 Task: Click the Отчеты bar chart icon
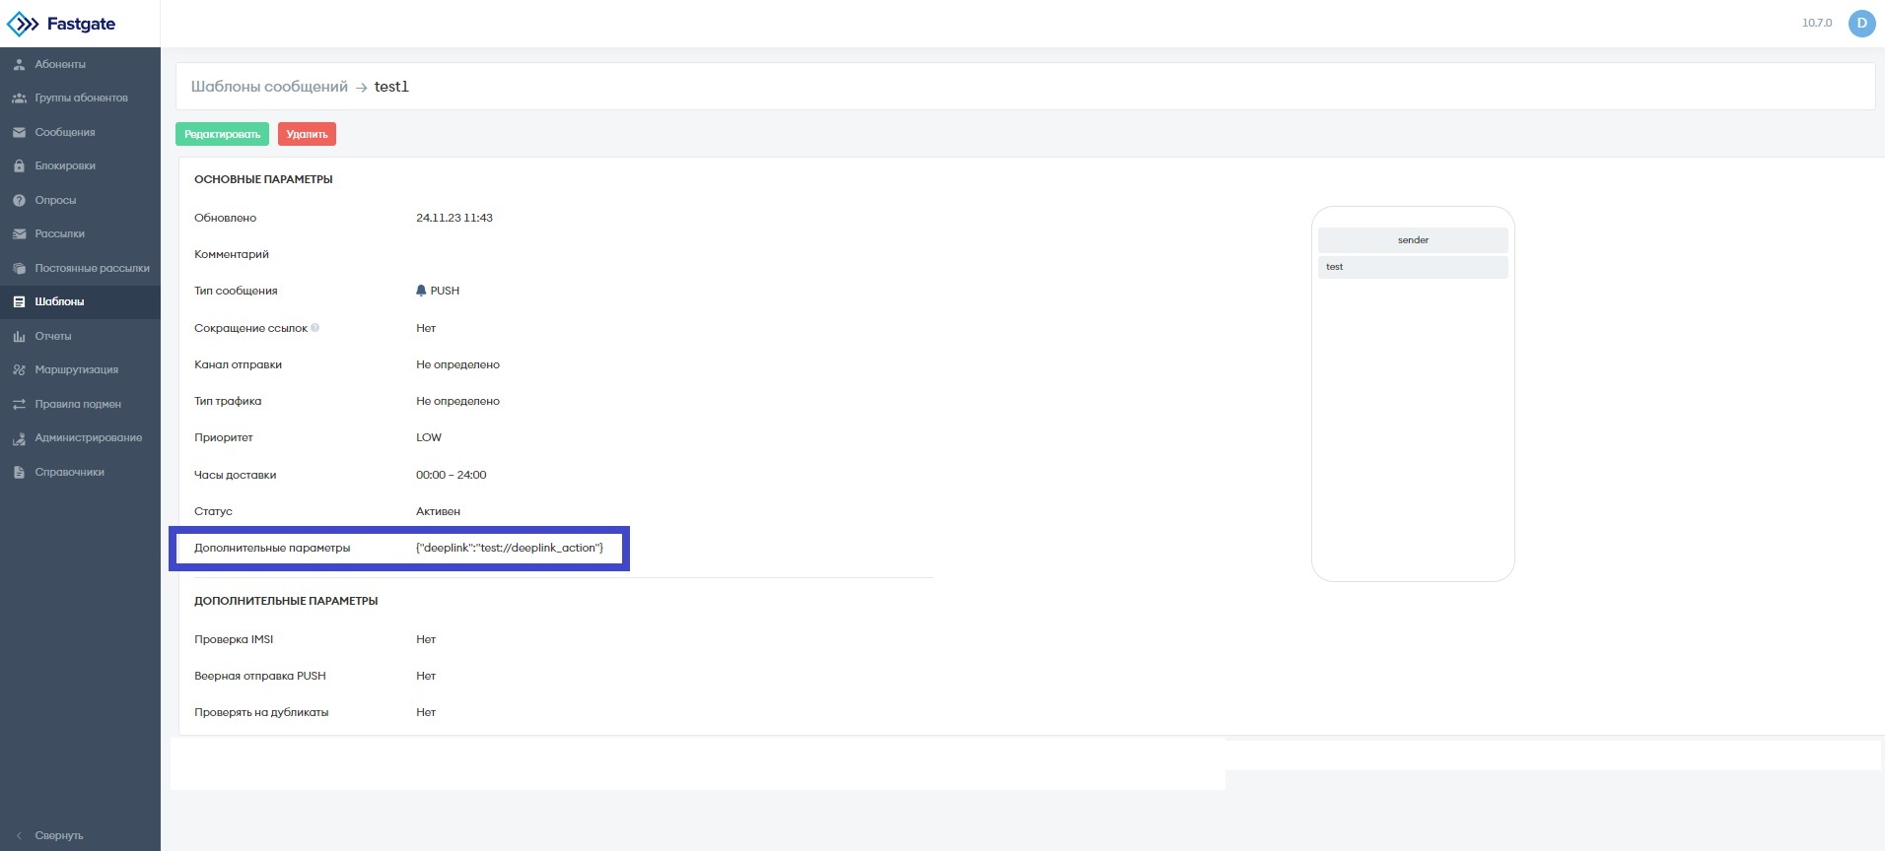19,337
